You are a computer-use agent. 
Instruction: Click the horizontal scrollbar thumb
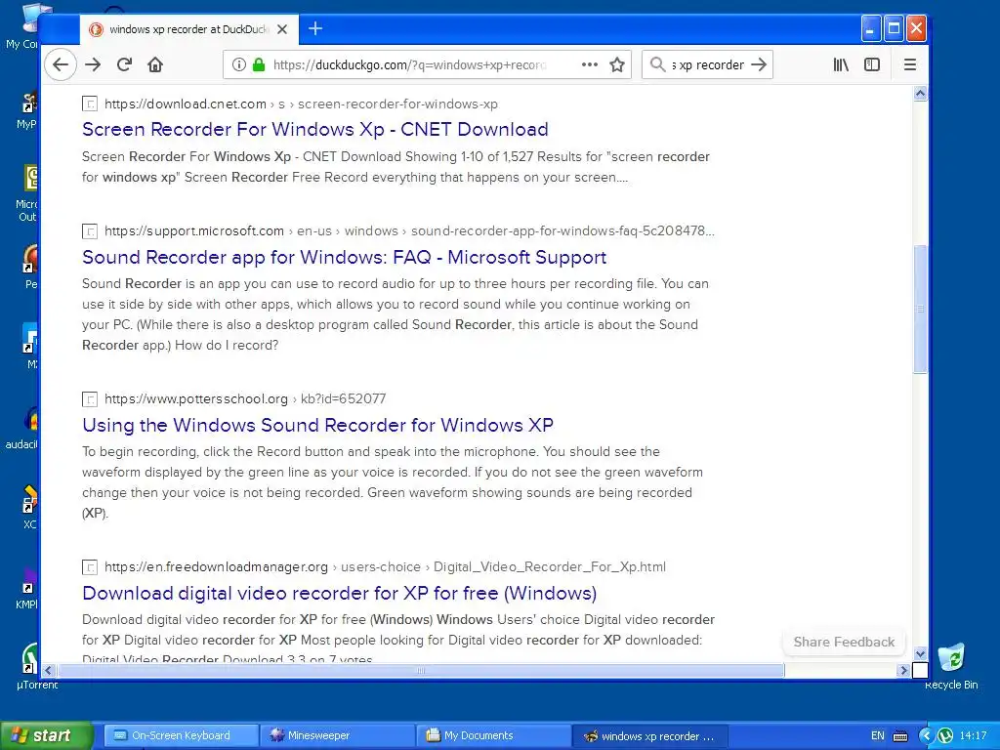click(x=421, y=670)
